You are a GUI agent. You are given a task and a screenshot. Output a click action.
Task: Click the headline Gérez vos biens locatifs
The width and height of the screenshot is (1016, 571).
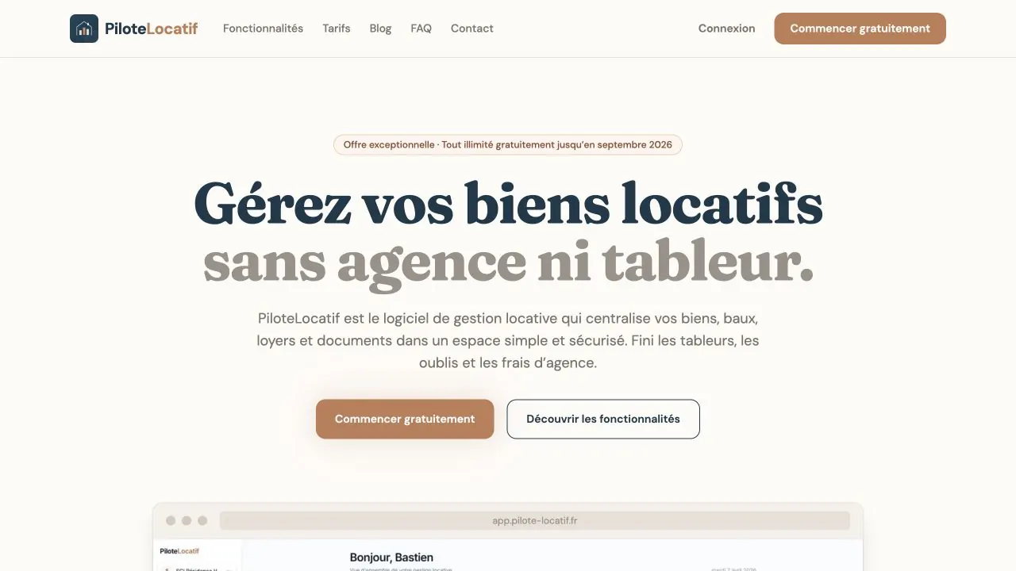(508, 204)
